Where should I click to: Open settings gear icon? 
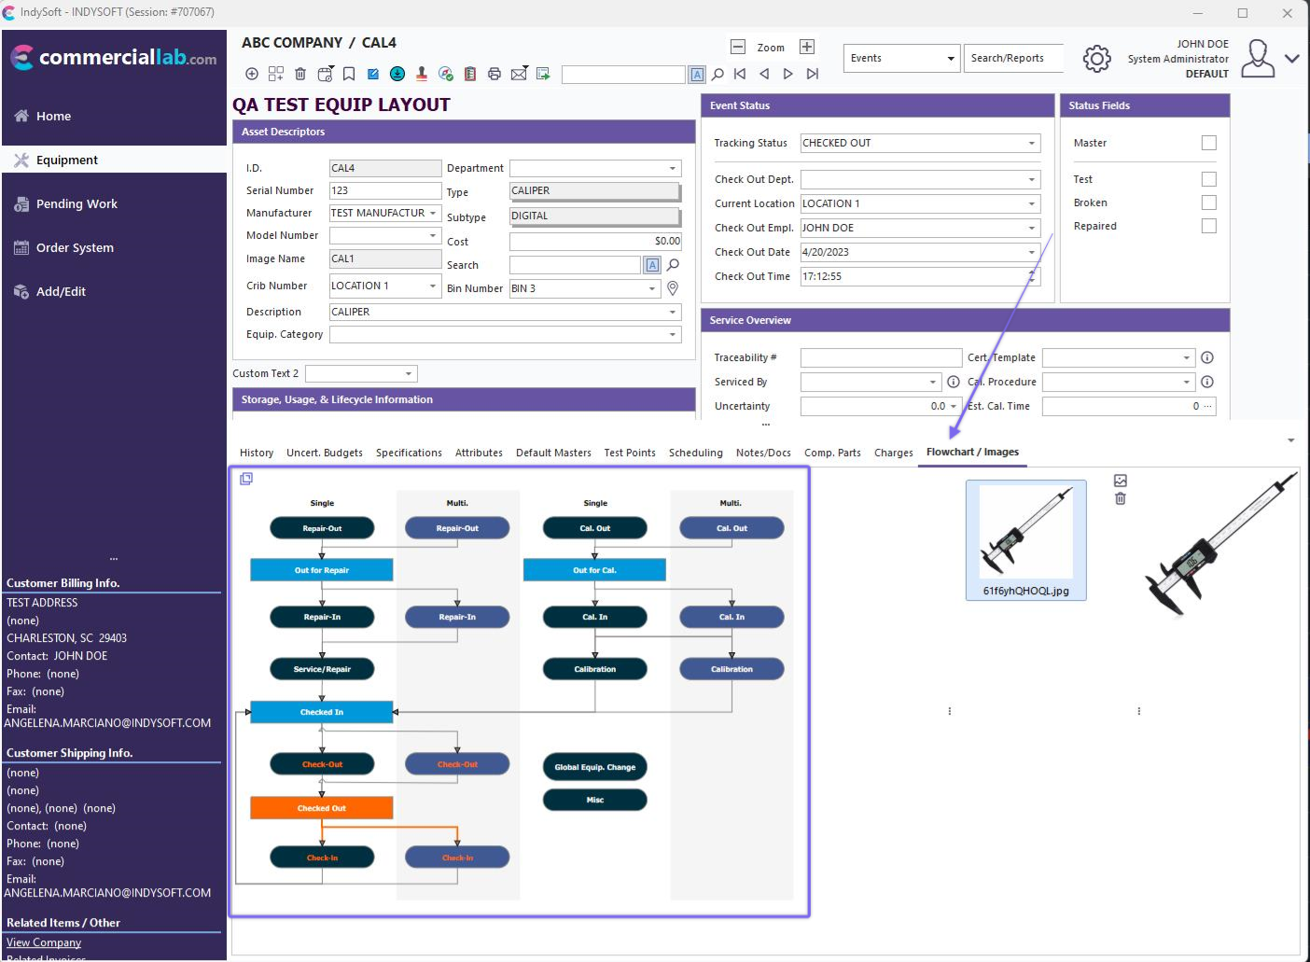click(1096, 59)
